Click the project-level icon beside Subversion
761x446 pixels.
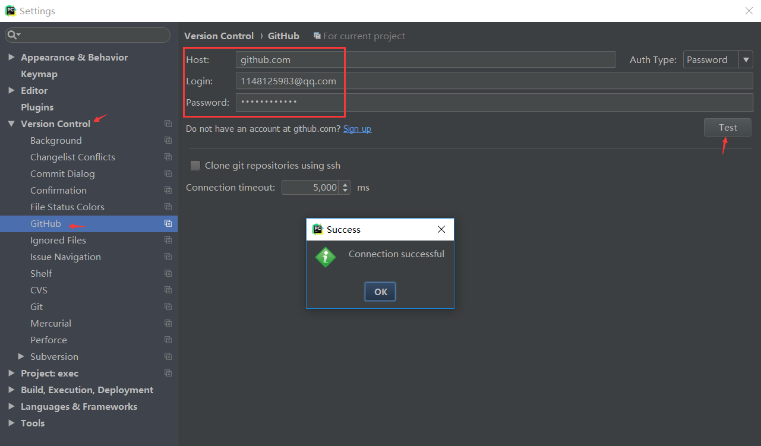(168, 357)
